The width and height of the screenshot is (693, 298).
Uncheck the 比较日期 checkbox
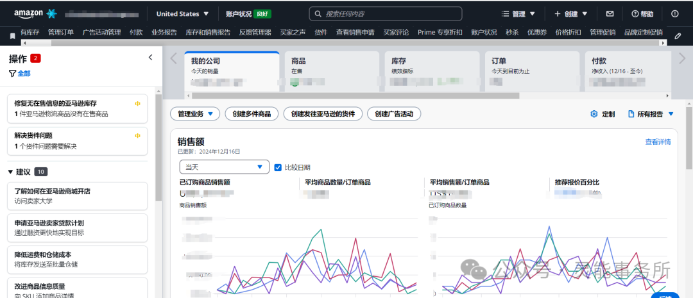click(278, 167)
